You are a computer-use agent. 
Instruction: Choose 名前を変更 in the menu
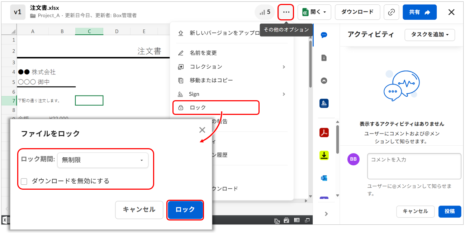point(203,53)
